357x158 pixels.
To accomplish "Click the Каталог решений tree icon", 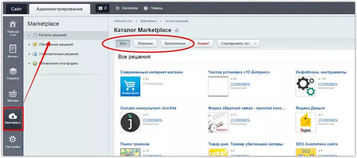I will pos(35,35).
